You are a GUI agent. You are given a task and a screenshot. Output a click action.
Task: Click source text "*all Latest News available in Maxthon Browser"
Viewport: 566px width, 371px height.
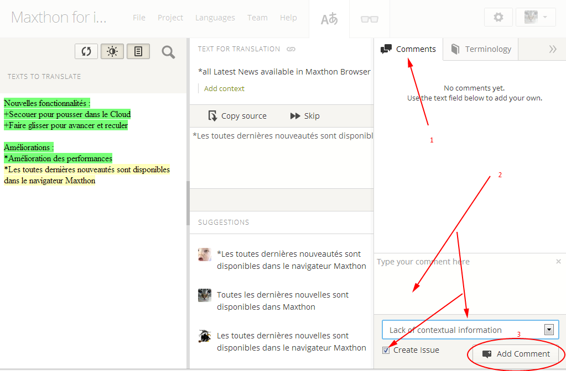[284, 72]
